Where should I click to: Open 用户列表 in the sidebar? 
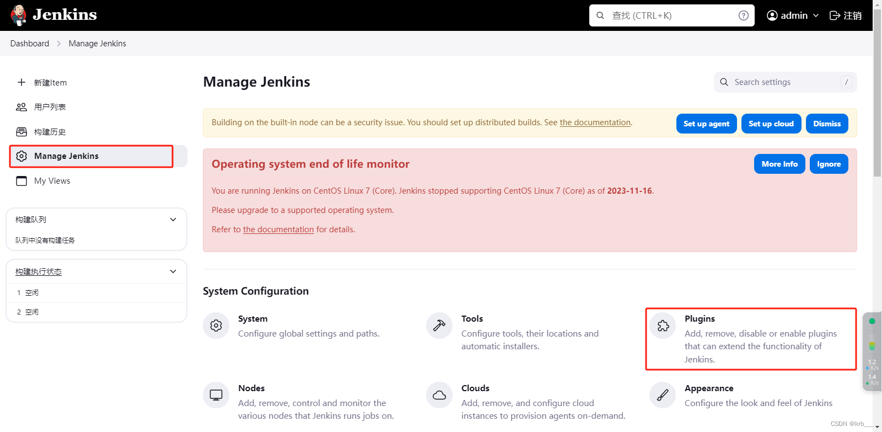coord(98,107)
